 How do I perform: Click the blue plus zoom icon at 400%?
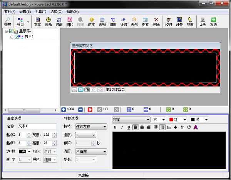[x=64, y=110]
